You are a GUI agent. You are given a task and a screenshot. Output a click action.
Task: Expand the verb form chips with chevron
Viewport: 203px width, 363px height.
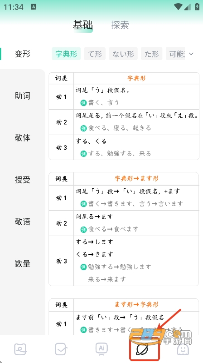point(191,54)
